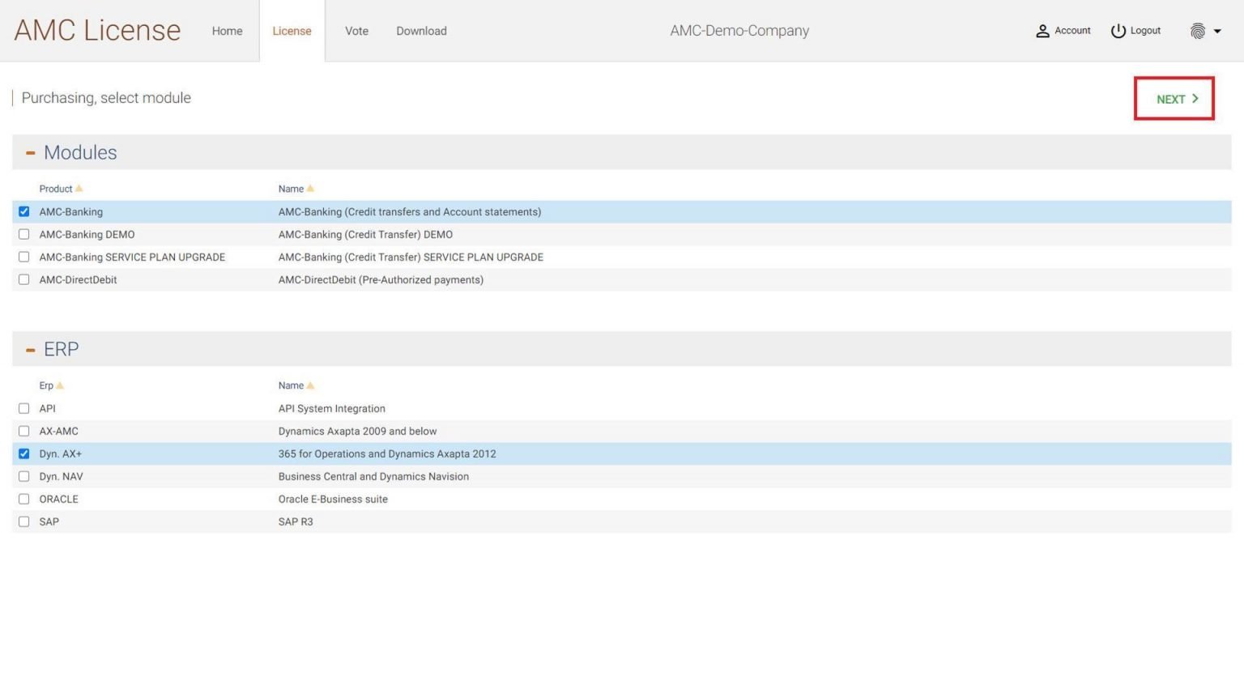Sort modules by Name column arrow
1244x698 pixels.
click(x=310, y=189)
